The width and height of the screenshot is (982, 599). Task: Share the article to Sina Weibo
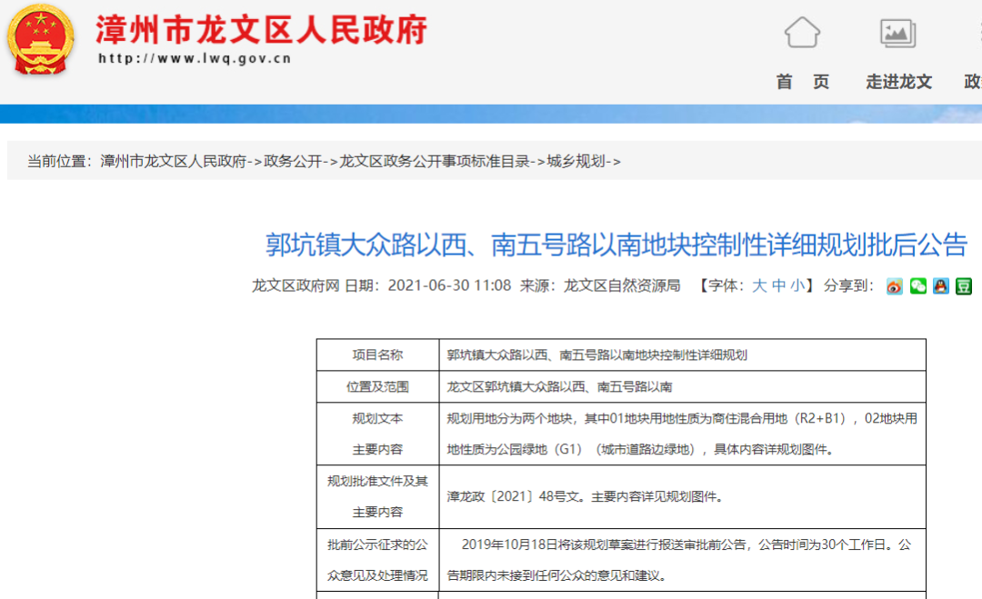pos(896,286)
